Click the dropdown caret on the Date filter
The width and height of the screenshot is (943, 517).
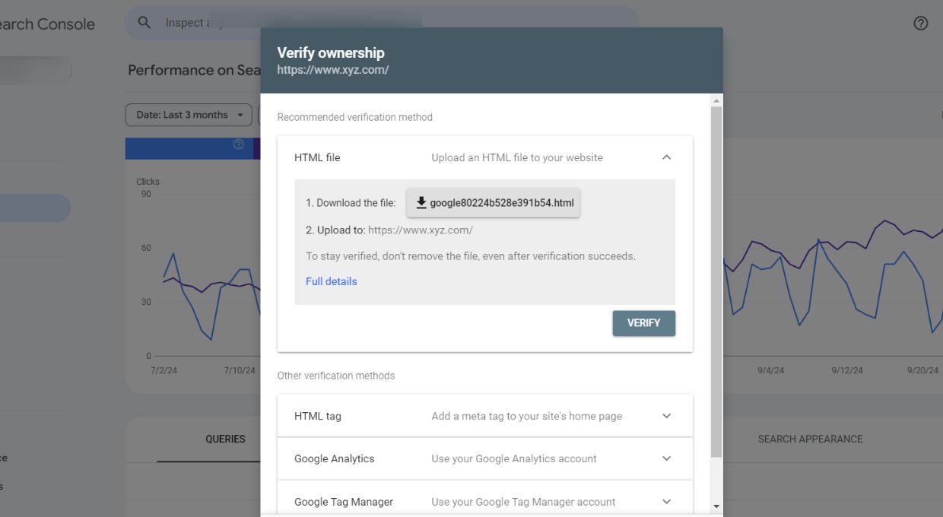(239, 114)
